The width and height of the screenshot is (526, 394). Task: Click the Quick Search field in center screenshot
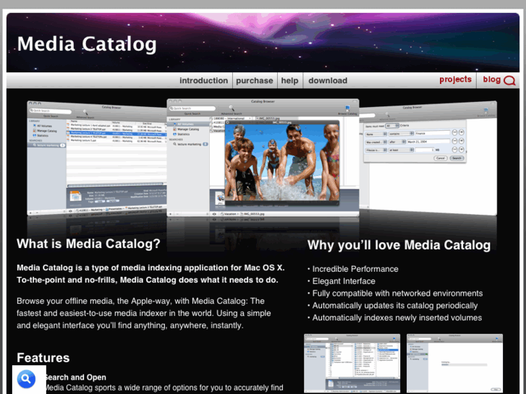click(192, 108)
